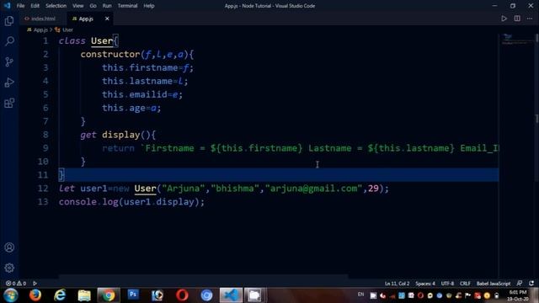Image resolution: width=539 pixels, height=303 pixels.
Task: Open the Run menu
Action: (x=107, y=6)
